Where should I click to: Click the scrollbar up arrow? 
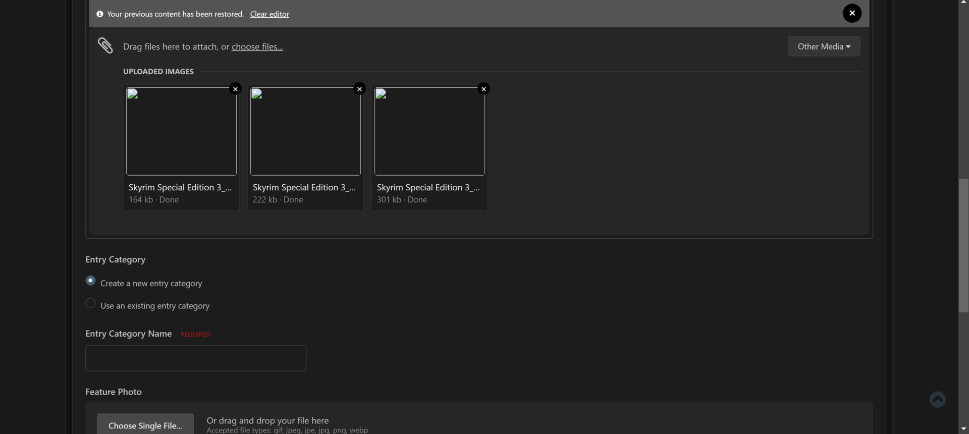963,3
